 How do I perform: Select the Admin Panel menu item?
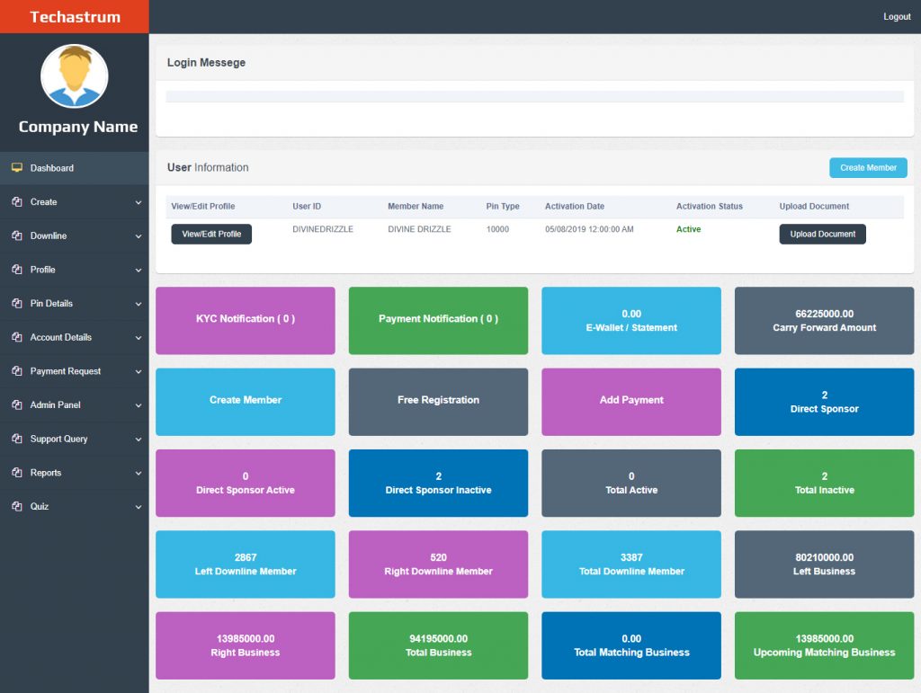tap(55, 405)
